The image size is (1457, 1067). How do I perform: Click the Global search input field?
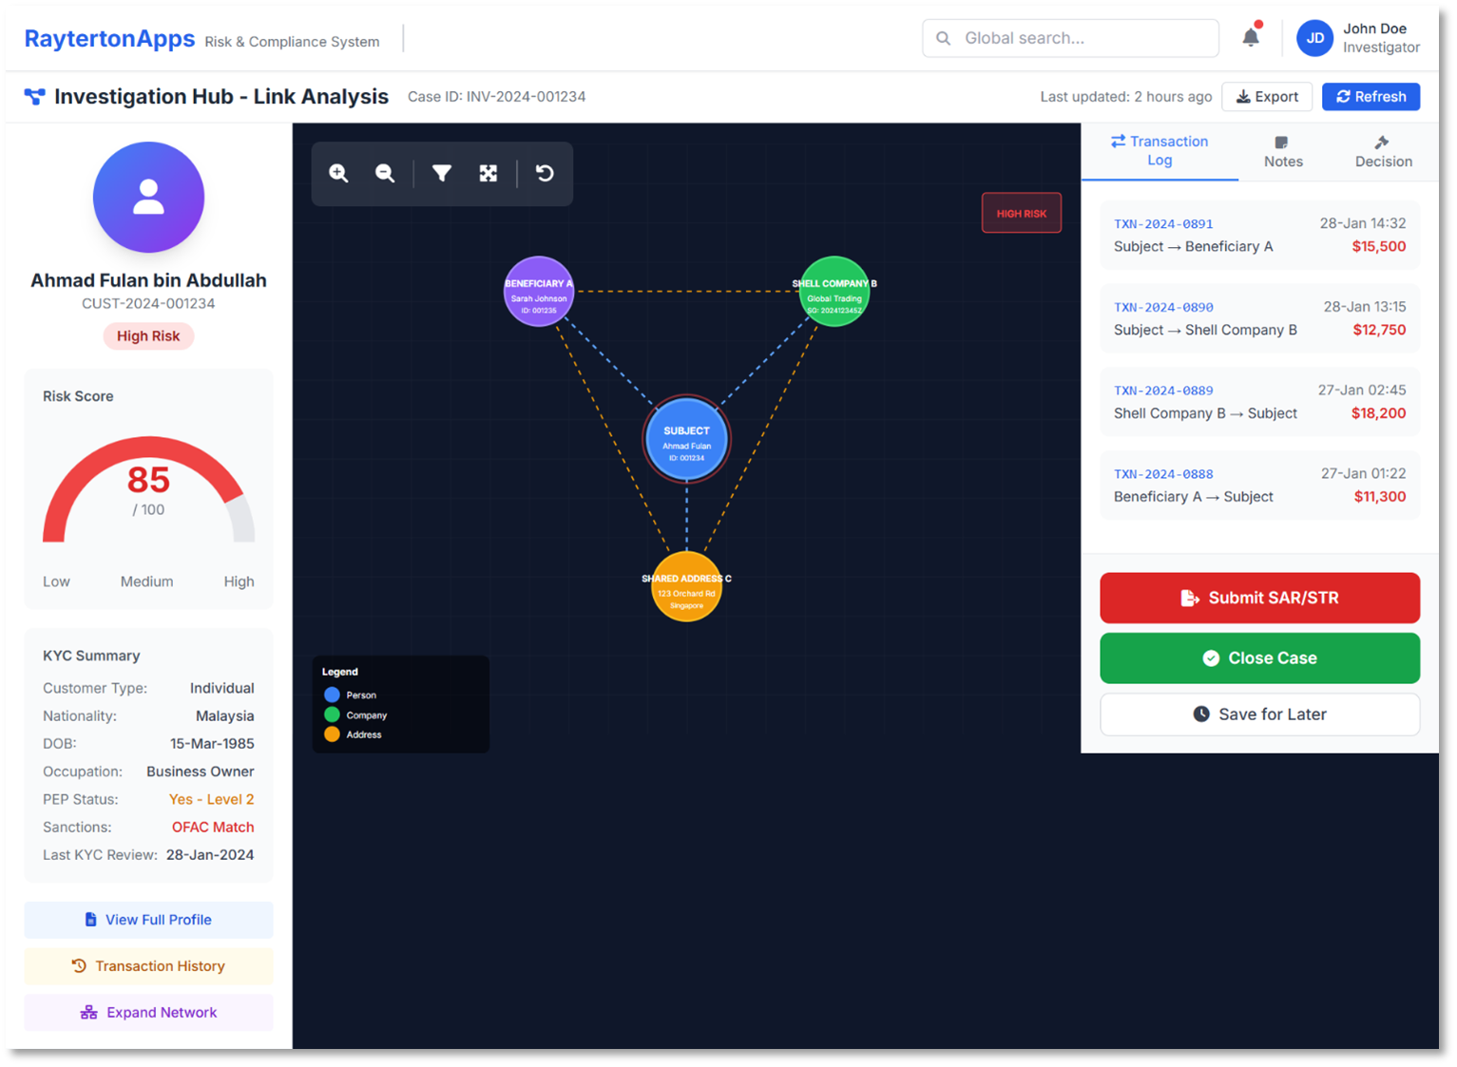(x=1069, y=38)
